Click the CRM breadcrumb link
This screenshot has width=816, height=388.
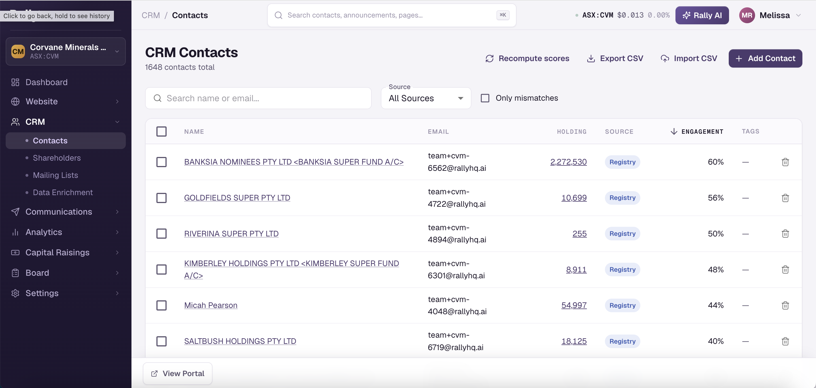point(151,15)
